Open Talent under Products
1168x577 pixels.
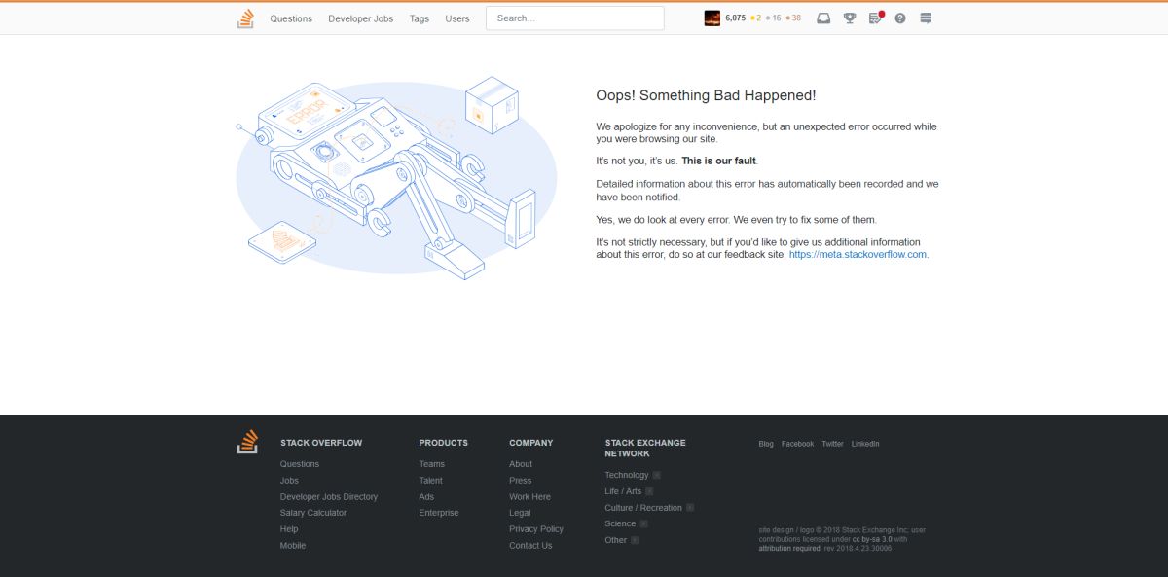pos(431,481)
